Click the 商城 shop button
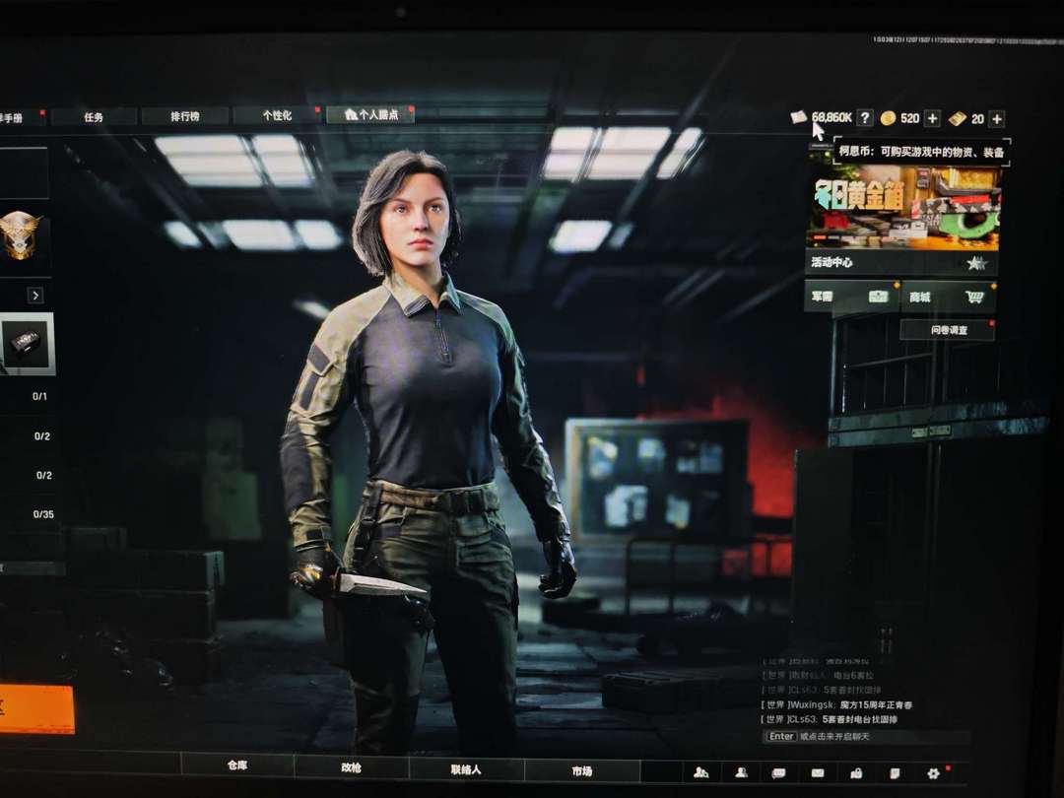Image resolution: width=1064 pixels, height=798 pixels. pyautogui.click(x=948, y=297)
